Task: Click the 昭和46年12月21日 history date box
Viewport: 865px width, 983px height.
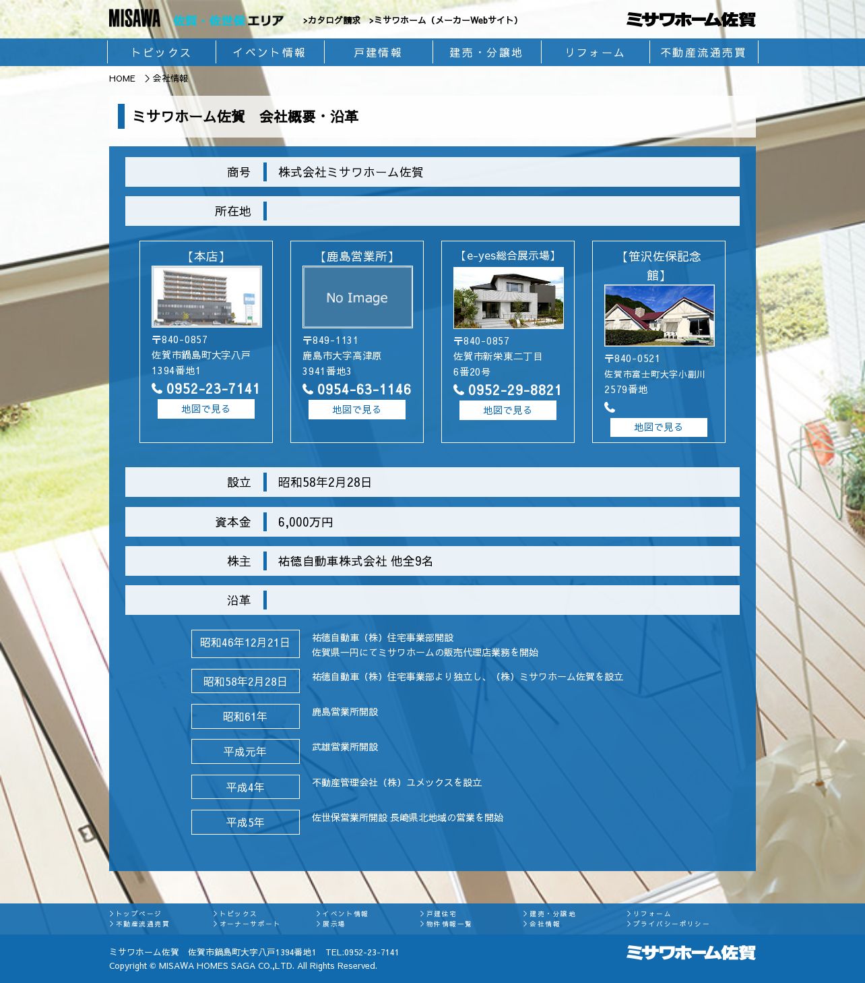Action: pyautogui.click(x=245, y=643)
